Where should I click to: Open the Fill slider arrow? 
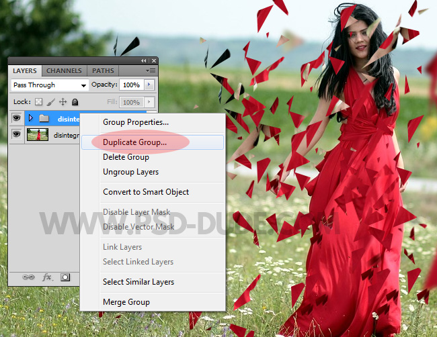[149, 102]
